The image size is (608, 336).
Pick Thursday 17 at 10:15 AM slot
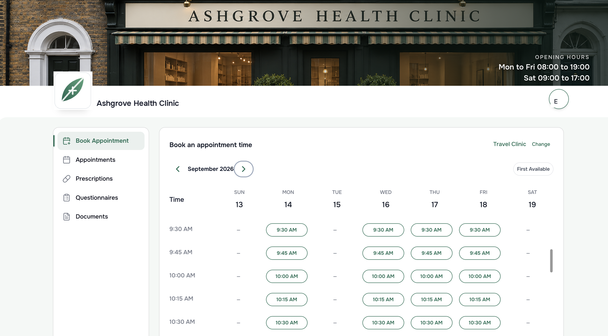click(x=431, y=300)
